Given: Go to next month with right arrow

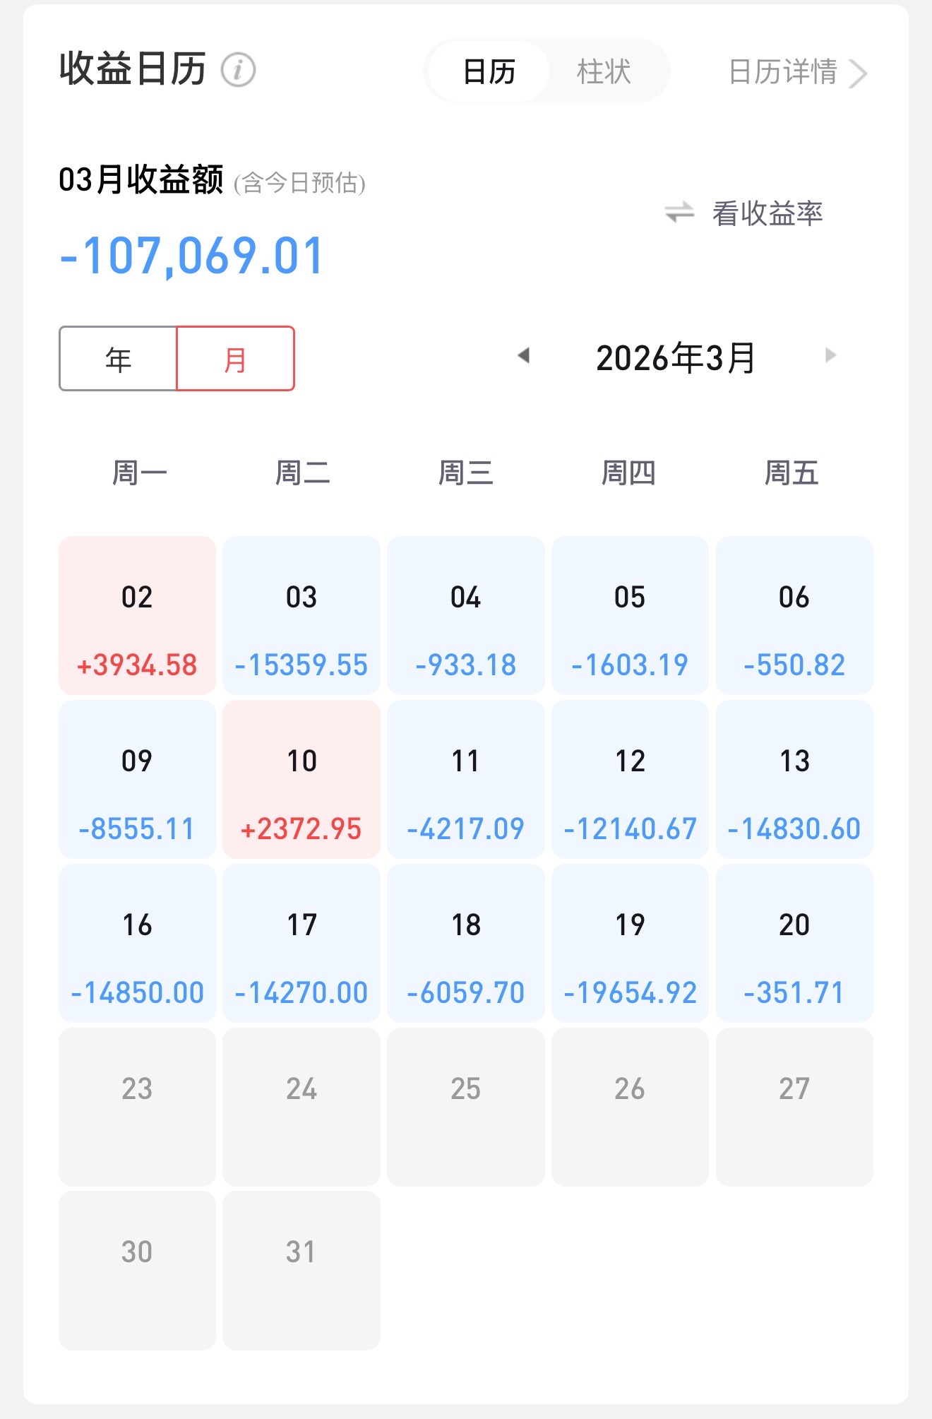Looking at the screenshot, I should pyautogui.click(x=830, y=355).
